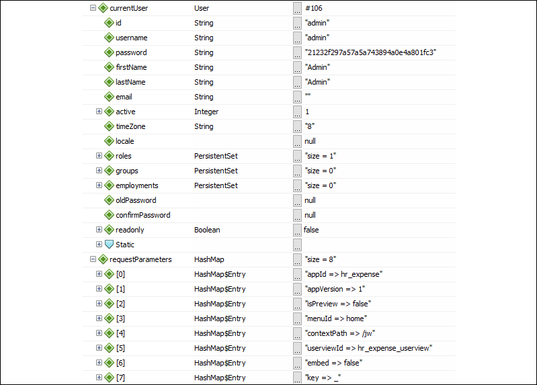
Task: Expand the roles PersistentSet node
Action: [x=99, y=155]
